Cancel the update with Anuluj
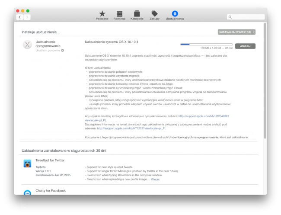This screenshot has width=281, height=215. point(245,46)
